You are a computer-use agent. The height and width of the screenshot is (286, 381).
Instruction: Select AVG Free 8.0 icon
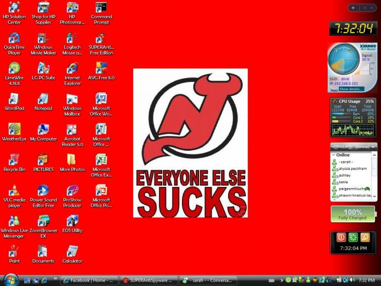click(x=101, y=71)
